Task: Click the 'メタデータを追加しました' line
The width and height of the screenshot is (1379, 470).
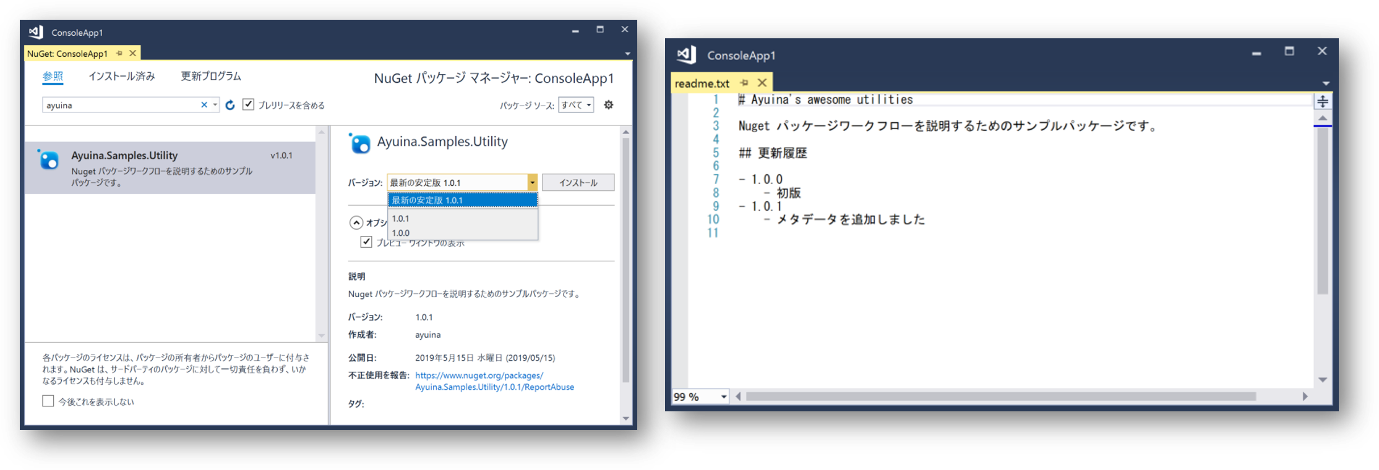Action: pos(851,219)
